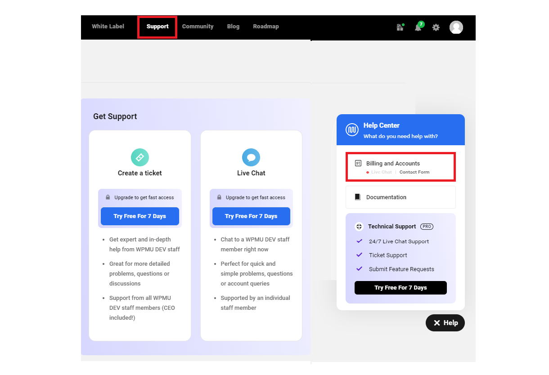Click the support icon beside Technical Support
Image resolution: width=549 pixels, height=375 pixels.
(x=359, y=226)
